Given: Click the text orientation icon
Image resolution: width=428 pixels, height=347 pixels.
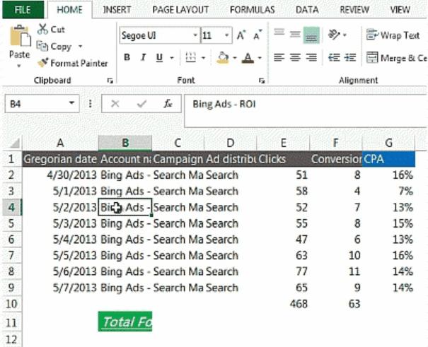Looking at the screenshot, I should pos(334,35).
